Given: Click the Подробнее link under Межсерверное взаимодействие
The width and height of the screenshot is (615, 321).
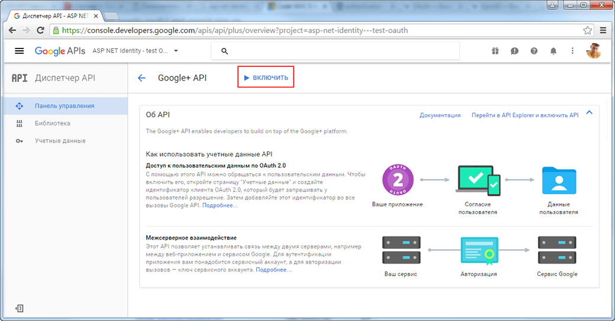Looking at the screenshot, I should coord(273,270).
